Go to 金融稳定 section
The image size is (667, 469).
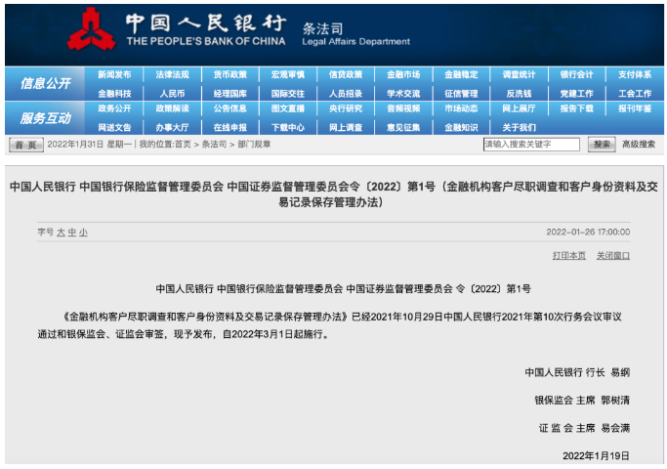click(x=461, y=74)
